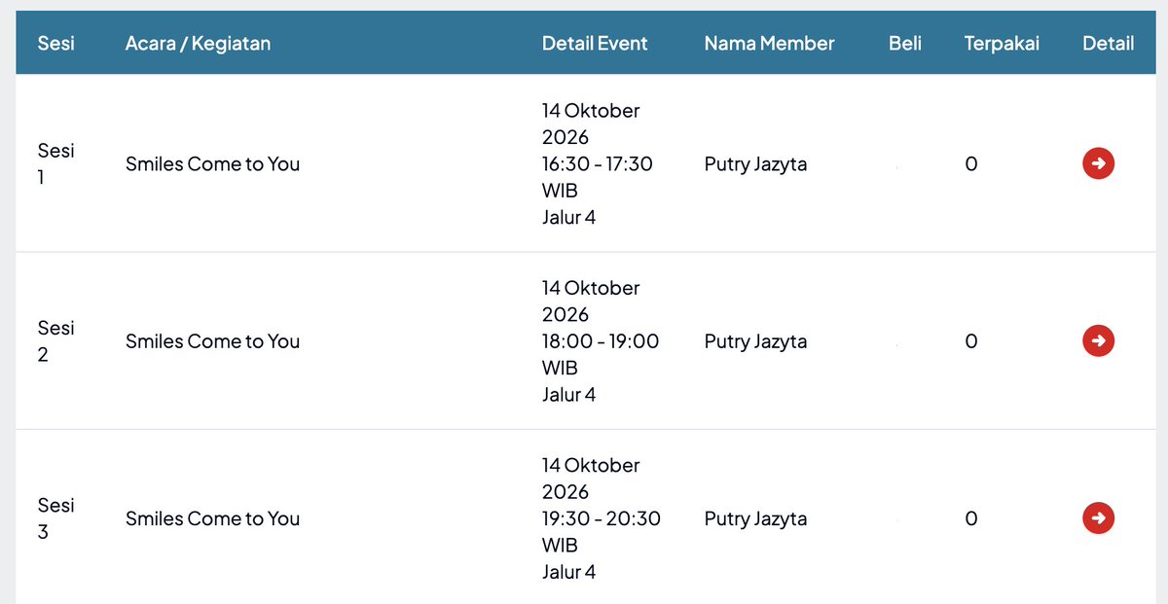Select Smiles Come to You in Sesi 2

212,341
